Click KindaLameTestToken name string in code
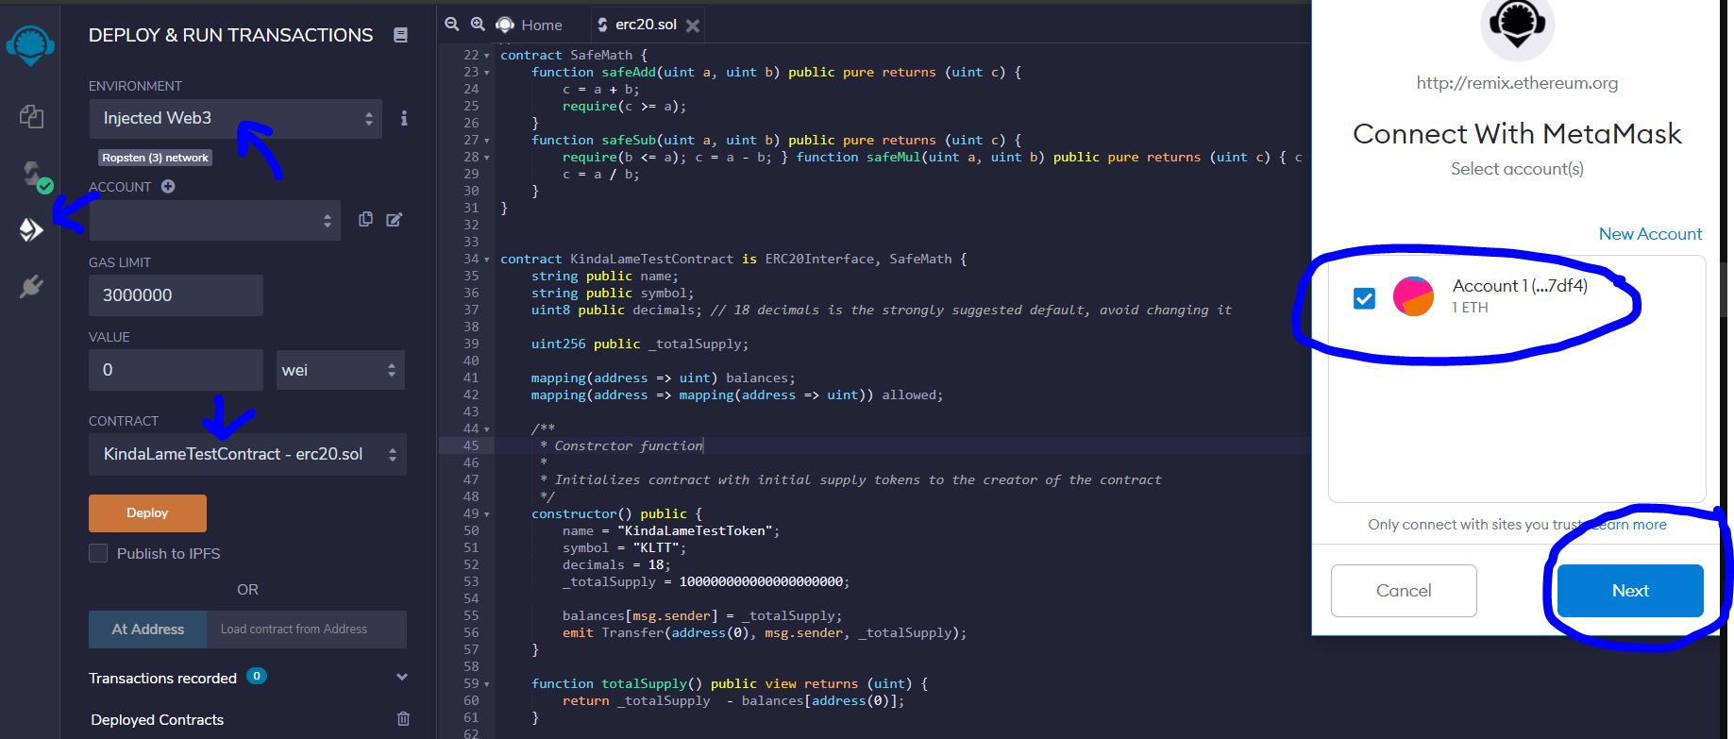This screenshot has width=1734, height=739. tap(699, 531)
